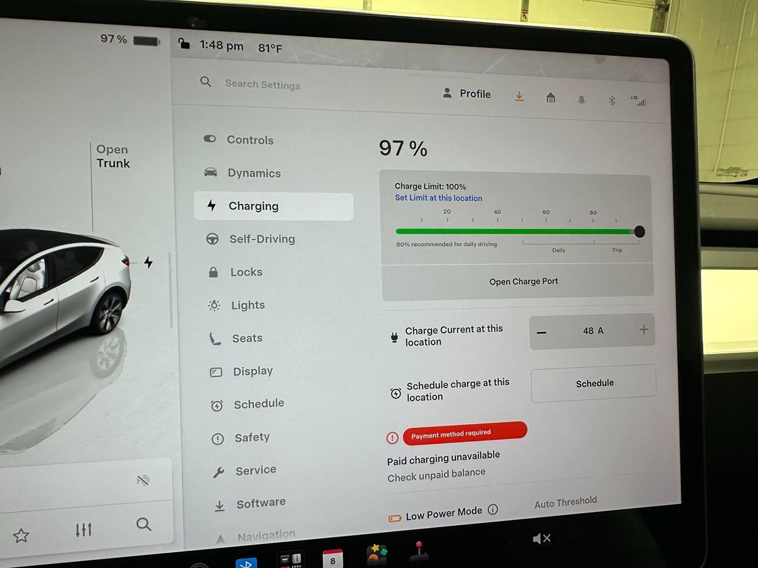This screenshot has height=568, width=758.
Task: Tap the charge port lightning bolt on car
Action: pyautogui.click(x=148, y=262)
